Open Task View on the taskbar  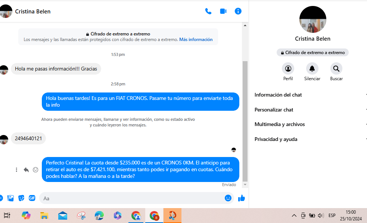(7, 216)
